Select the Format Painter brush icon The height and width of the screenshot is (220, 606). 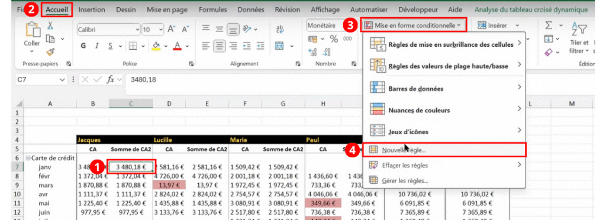[x=50, y=52]
